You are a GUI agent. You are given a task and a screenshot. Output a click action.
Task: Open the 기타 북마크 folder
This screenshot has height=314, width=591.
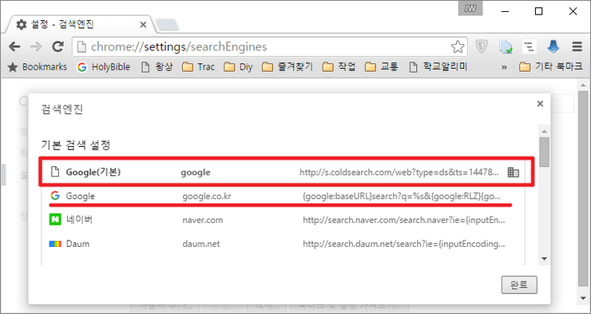[551, 67]
